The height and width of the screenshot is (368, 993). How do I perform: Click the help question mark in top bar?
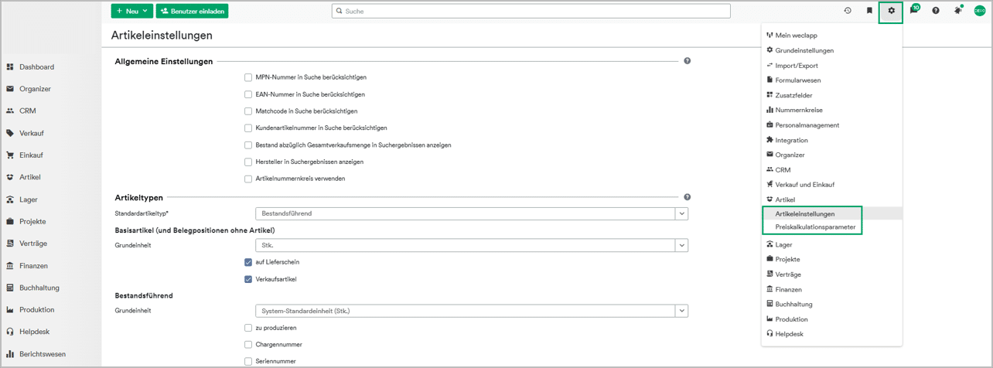coord(936,11)
